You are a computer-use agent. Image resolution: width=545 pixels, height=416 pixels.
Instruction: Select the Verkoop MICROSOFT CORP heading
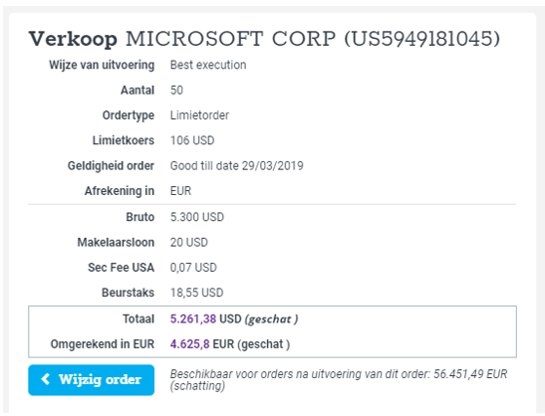(264, 38)
